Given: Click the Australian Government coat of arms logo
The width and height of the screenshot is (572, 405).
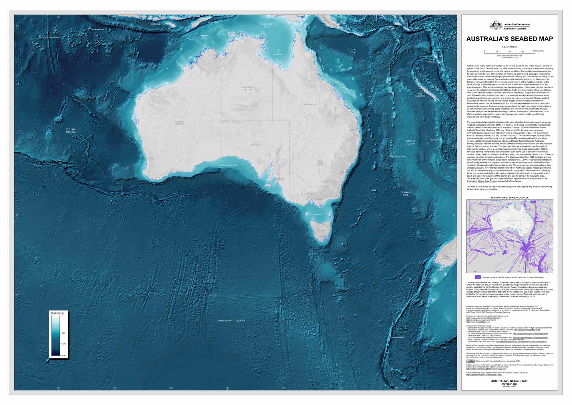Looking at the screenshot, I should tap(496, 25).
